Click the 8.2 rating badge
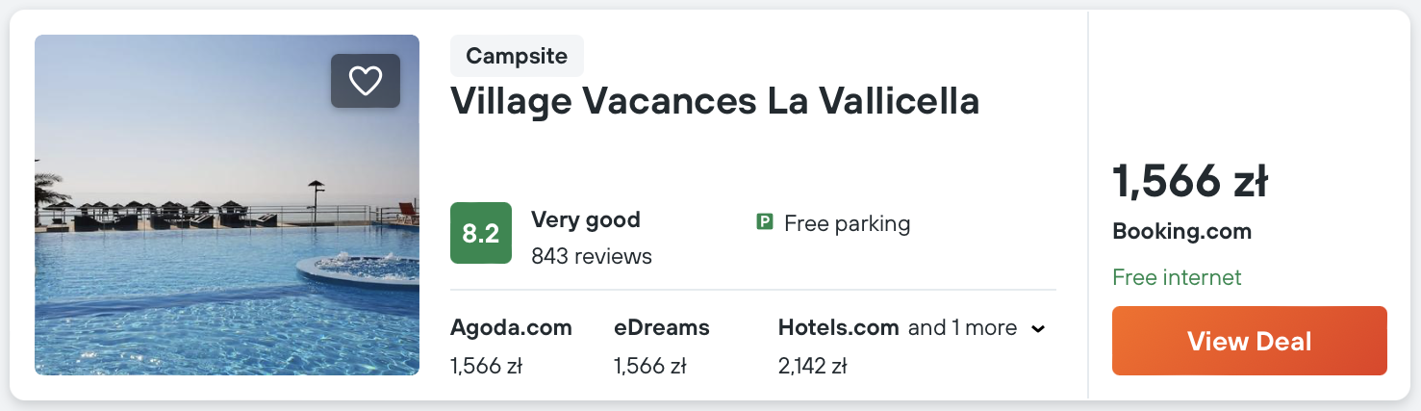 [481, 233]
